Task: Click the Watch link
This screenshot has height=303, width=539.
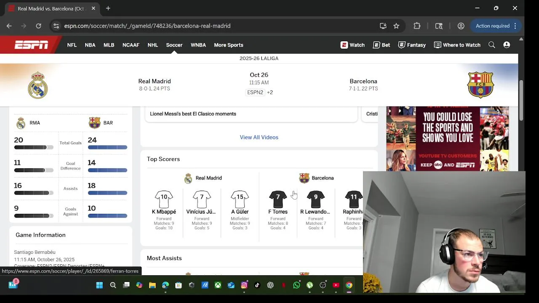Action: click(x=352, y=45)
